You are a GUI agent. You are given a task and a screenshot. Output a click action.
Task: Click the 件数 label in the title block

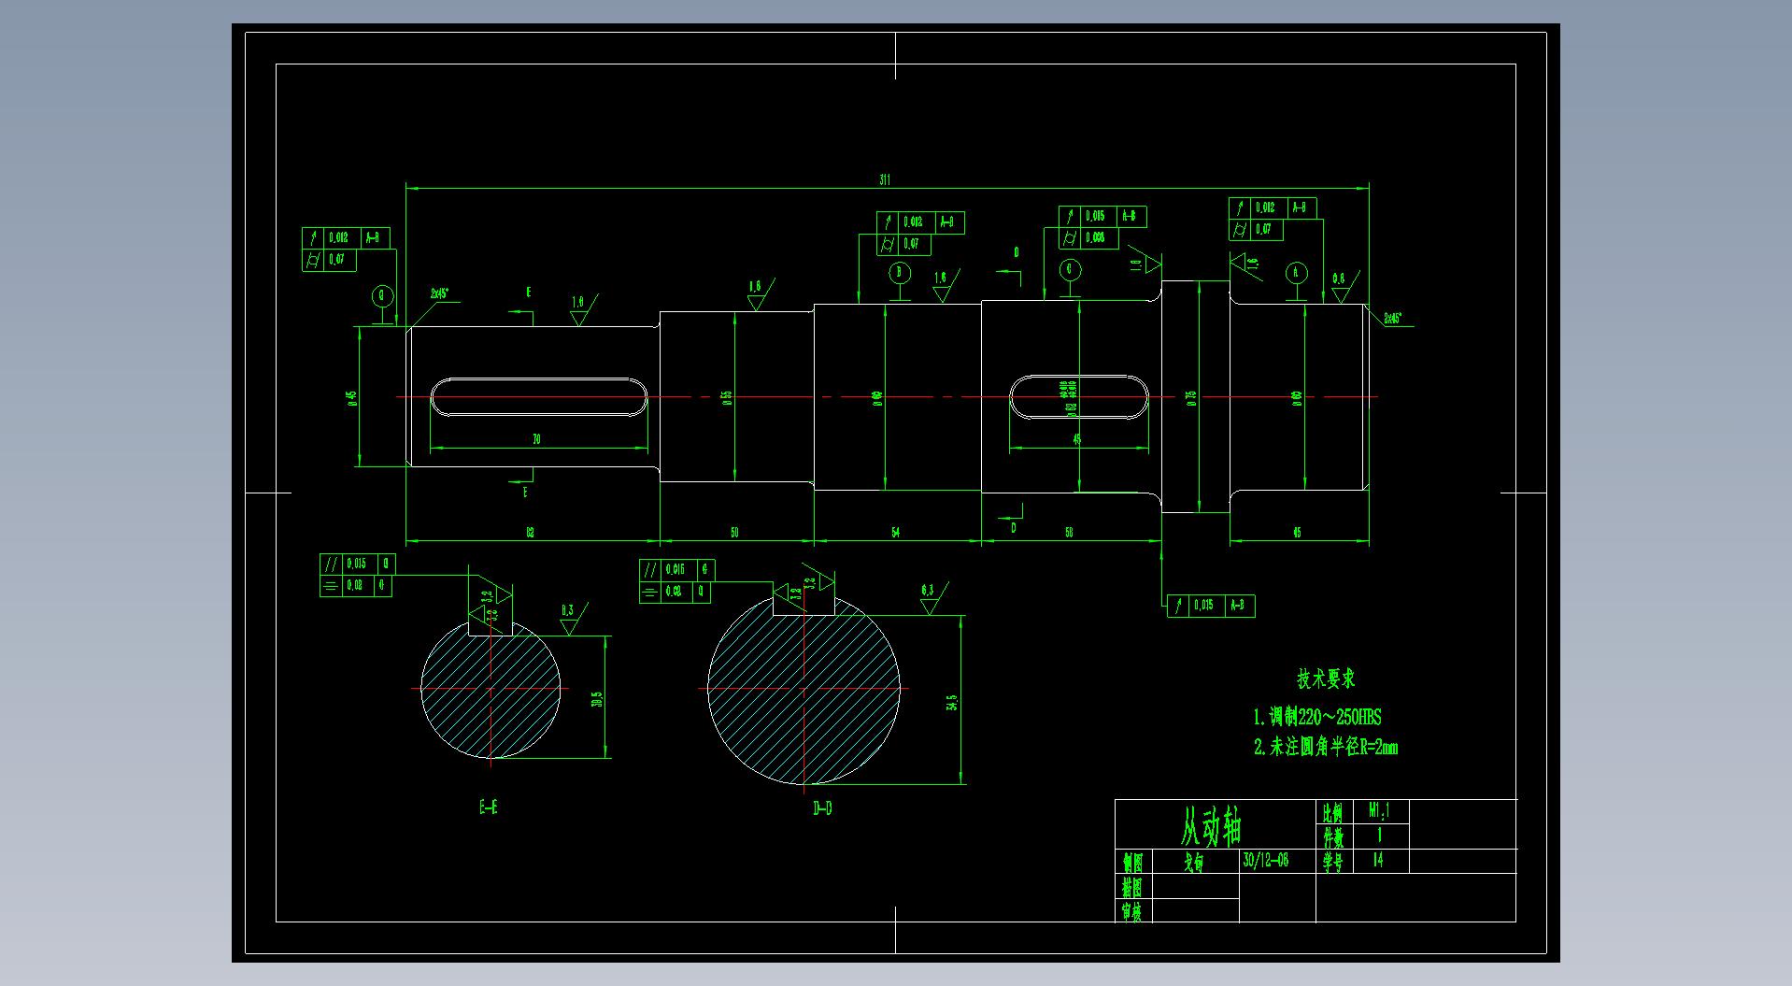pyautogui.click(x=1332, y=836)
